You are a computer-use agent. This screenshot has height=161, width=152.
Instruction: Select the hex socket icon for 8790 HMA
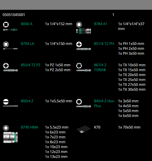pyautogui.click(x=6, y=128)
